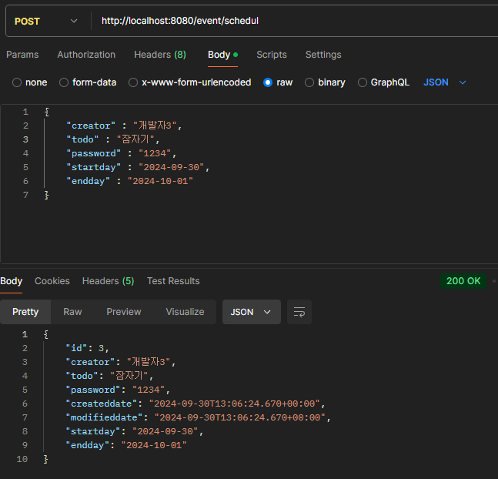Open the blue JSON body format dropdown

(x=445, y=82)
